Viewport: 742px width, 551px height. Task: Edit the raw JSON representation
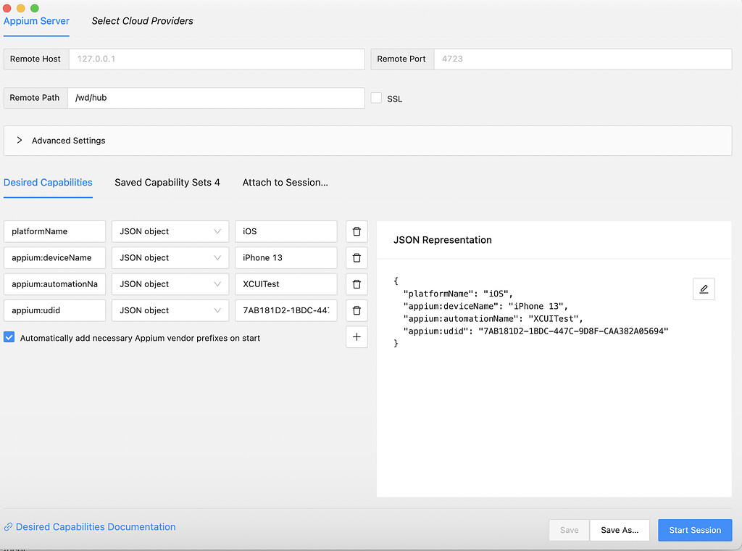coord(703,289)
